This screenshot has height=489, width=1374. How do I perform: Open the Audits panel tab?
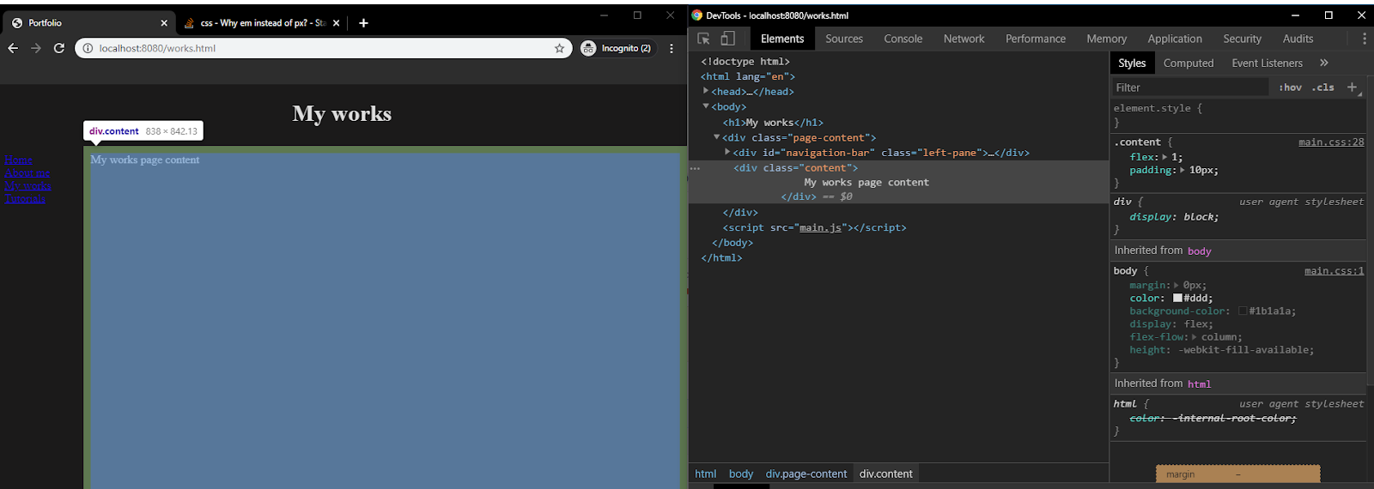coord(1298,39)
